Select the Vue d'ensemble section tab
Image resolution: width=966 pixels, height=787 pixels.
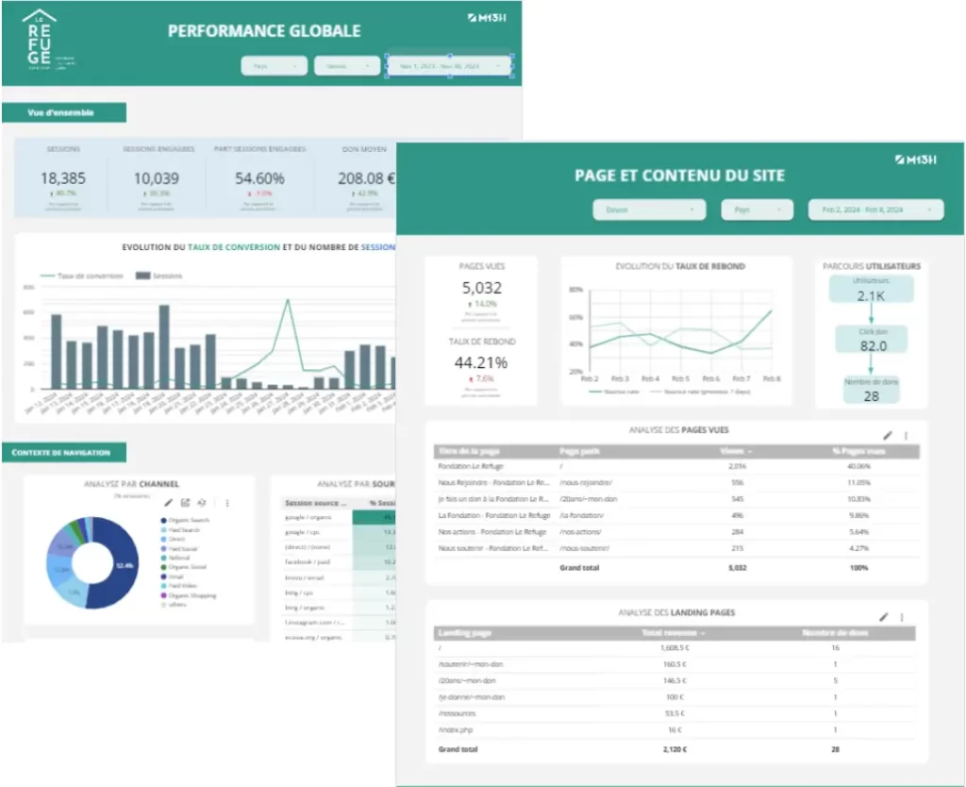tap(62, 112)
